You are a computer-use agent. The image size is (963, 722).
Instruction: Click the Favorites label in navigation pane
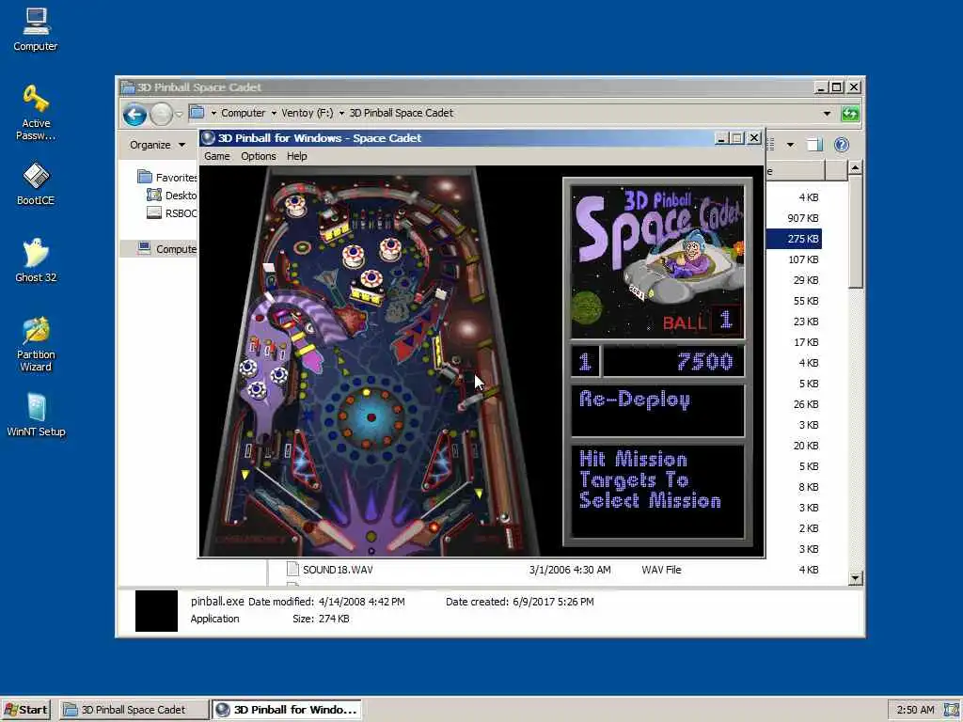tap(176, 178)
